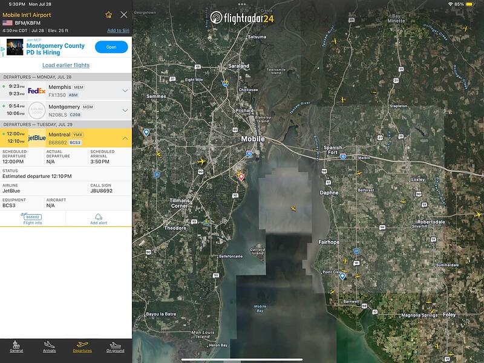Tap the 'Daphne' label on the map
The image size is (484, 363).
(329, 192)
